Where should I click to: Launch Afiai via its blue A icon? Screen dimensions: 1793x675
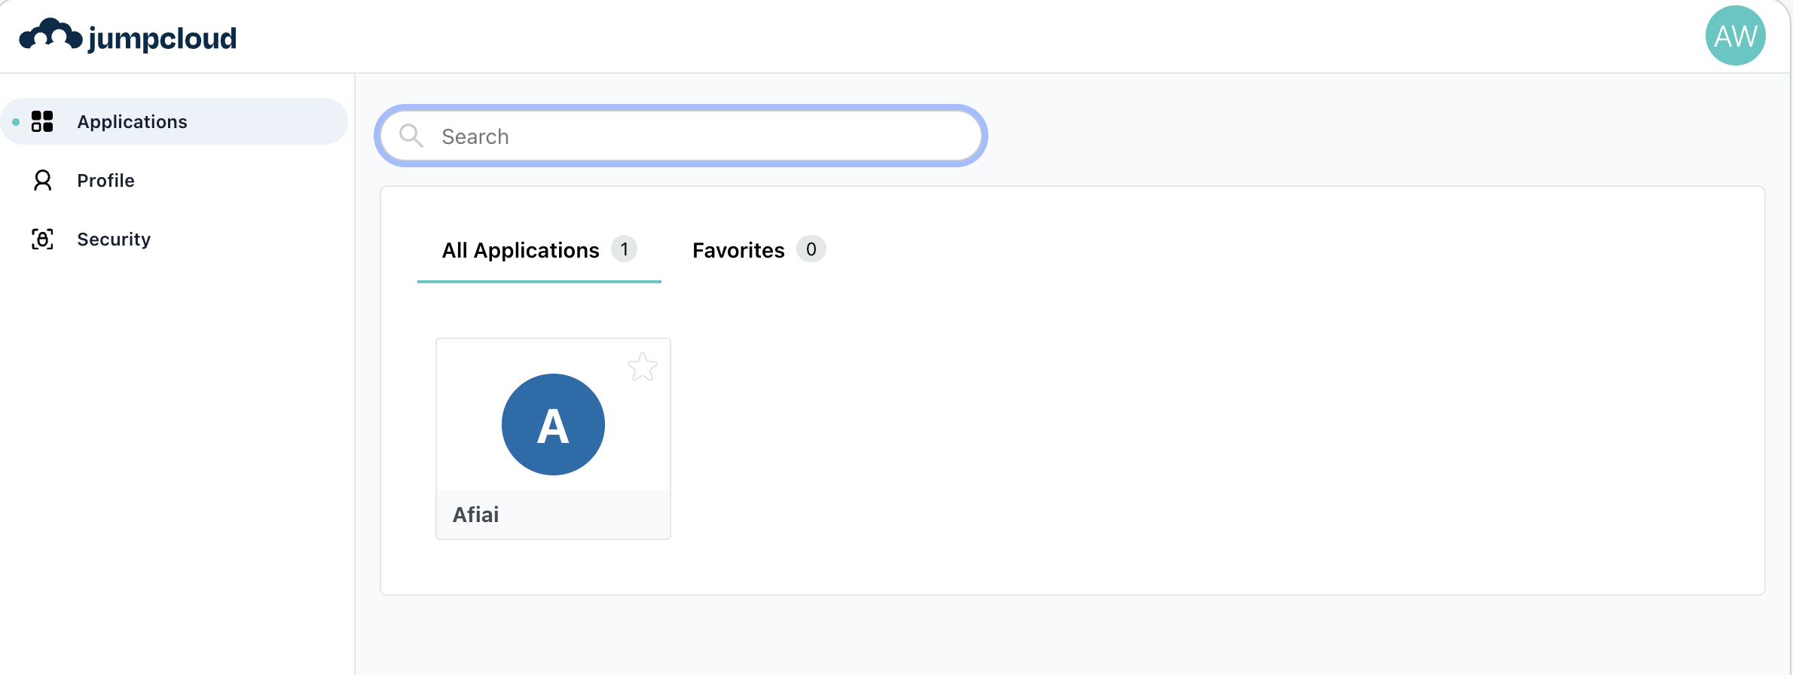[x=553, y=425]
